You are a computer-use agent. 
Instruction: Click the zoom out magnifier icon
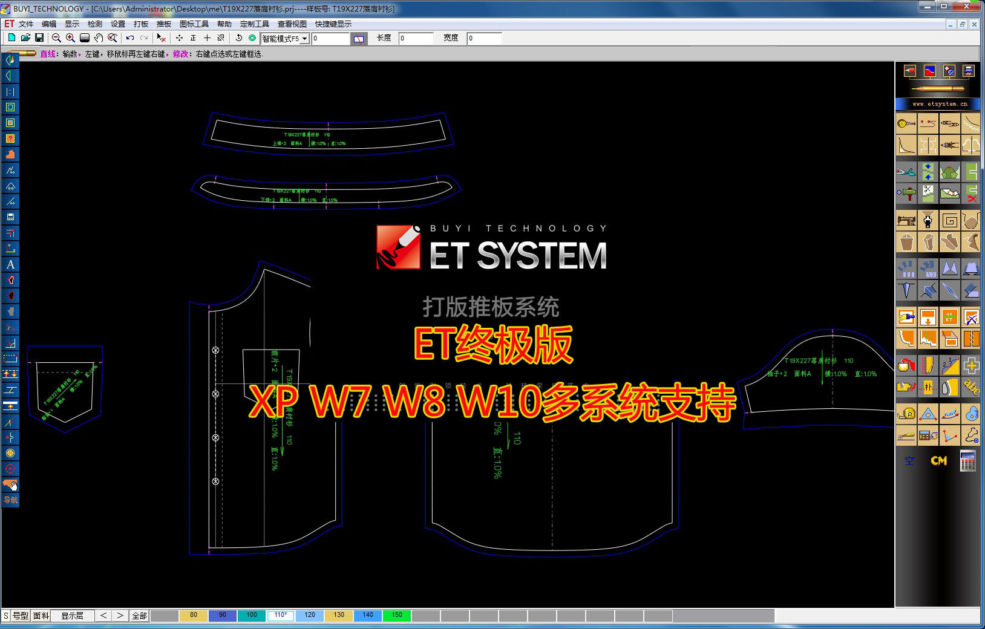pos(56,38)
